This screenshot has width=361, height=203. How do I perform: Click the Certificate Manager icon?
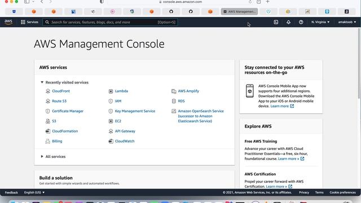47,111
